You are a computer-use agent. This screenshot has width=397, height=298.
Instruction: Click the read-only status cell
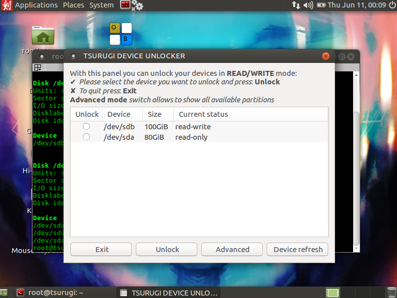pyautogui.click(x=191, y=137)
